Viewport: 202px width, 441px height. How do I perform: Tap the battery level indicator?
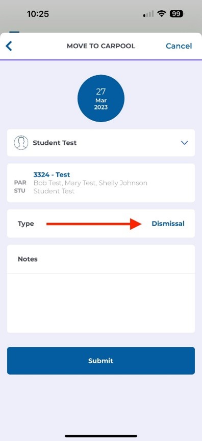click(176, 13)
